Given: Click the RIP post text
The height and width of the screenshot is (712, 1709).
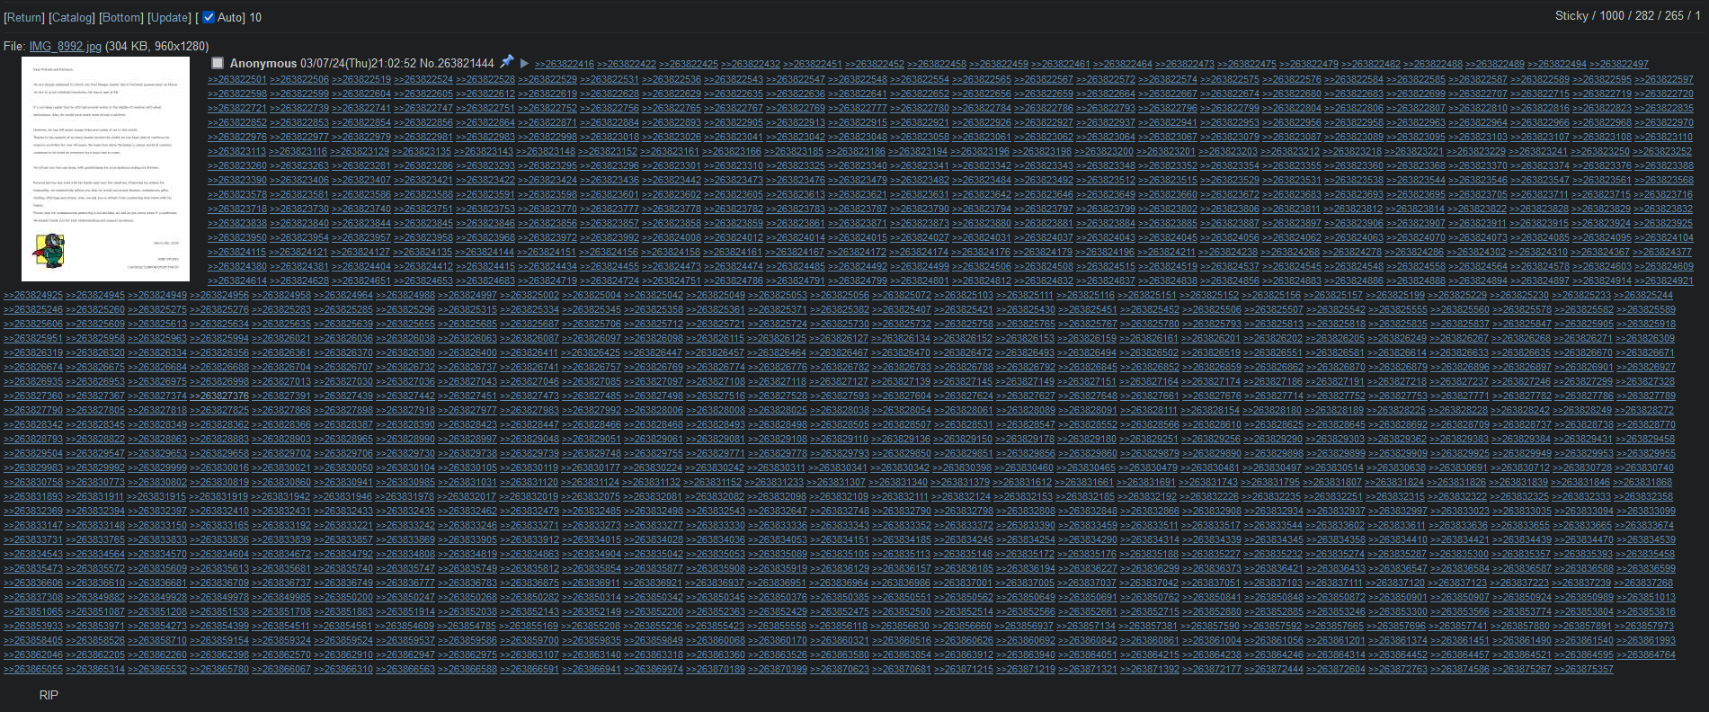Looking at the screenshot, I should (49, 695).
